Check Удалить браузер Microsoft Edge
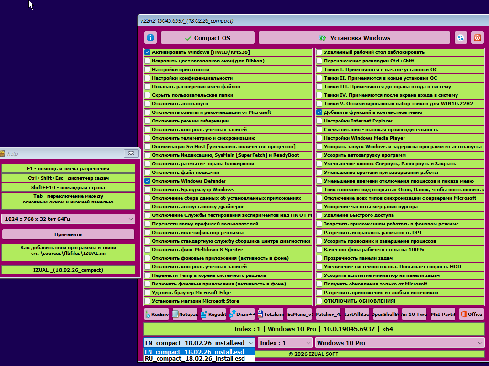 click(x=148, y=293)
